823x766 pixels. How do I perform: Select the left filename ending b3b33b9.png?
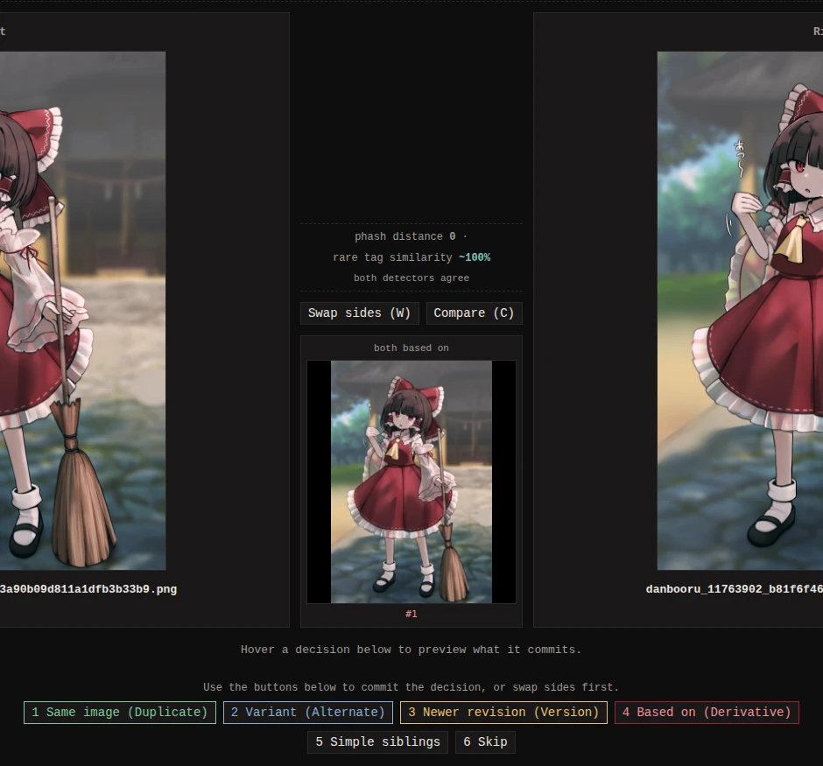[88, 589]
